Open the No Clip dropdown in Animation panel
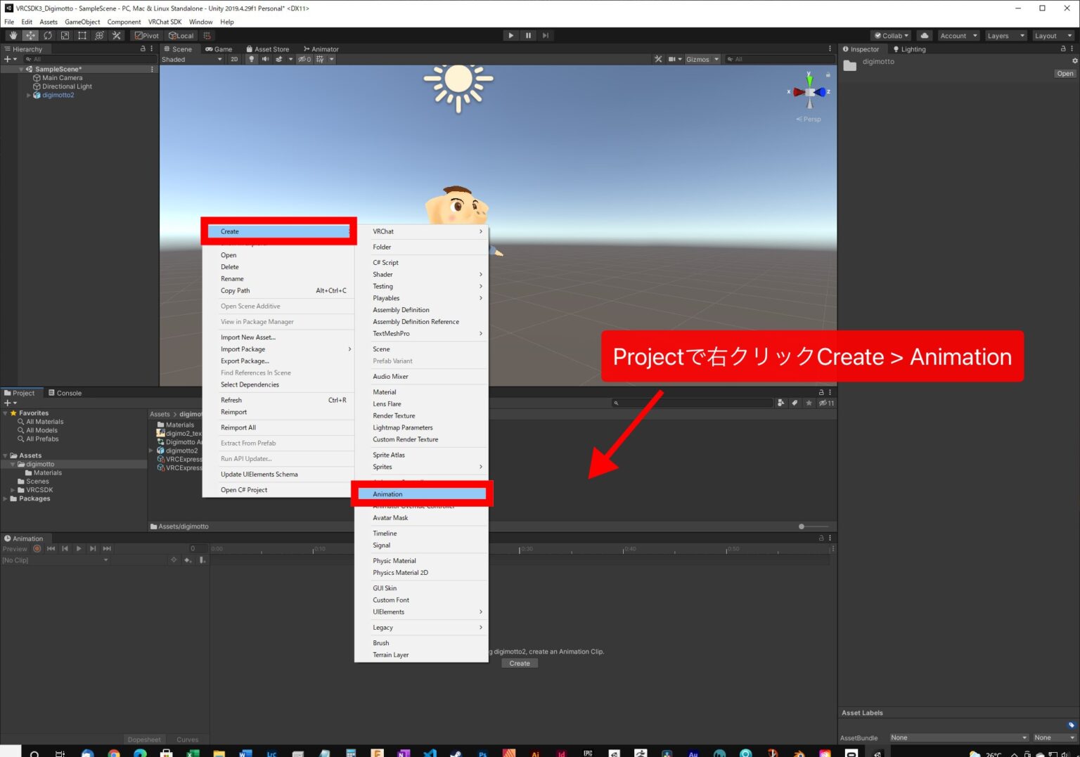The image size is (1080, 757). click(x=56, y=560)
